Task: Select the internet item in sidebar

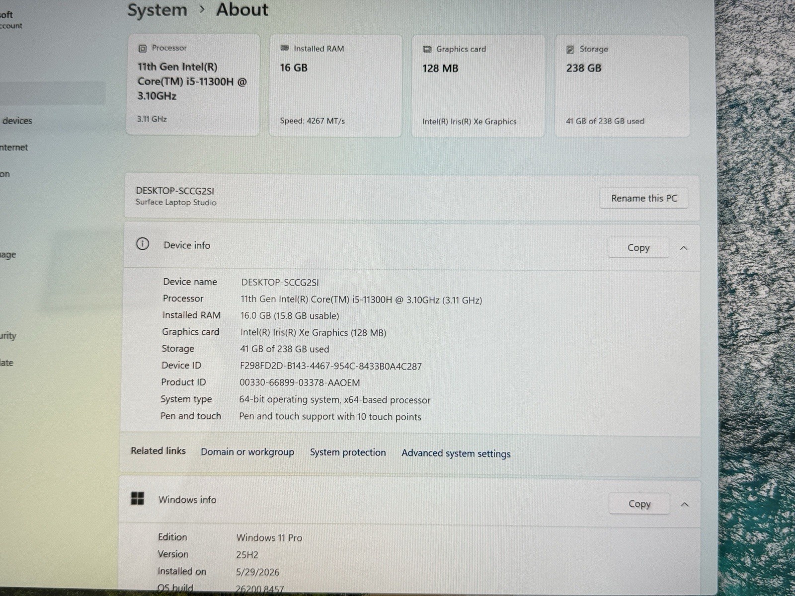Action: [x=14, y=148]
